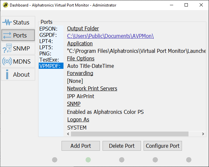Open the AVPMon output folder link
Screen dimensions: 209x167
click(x=110, y=36)
